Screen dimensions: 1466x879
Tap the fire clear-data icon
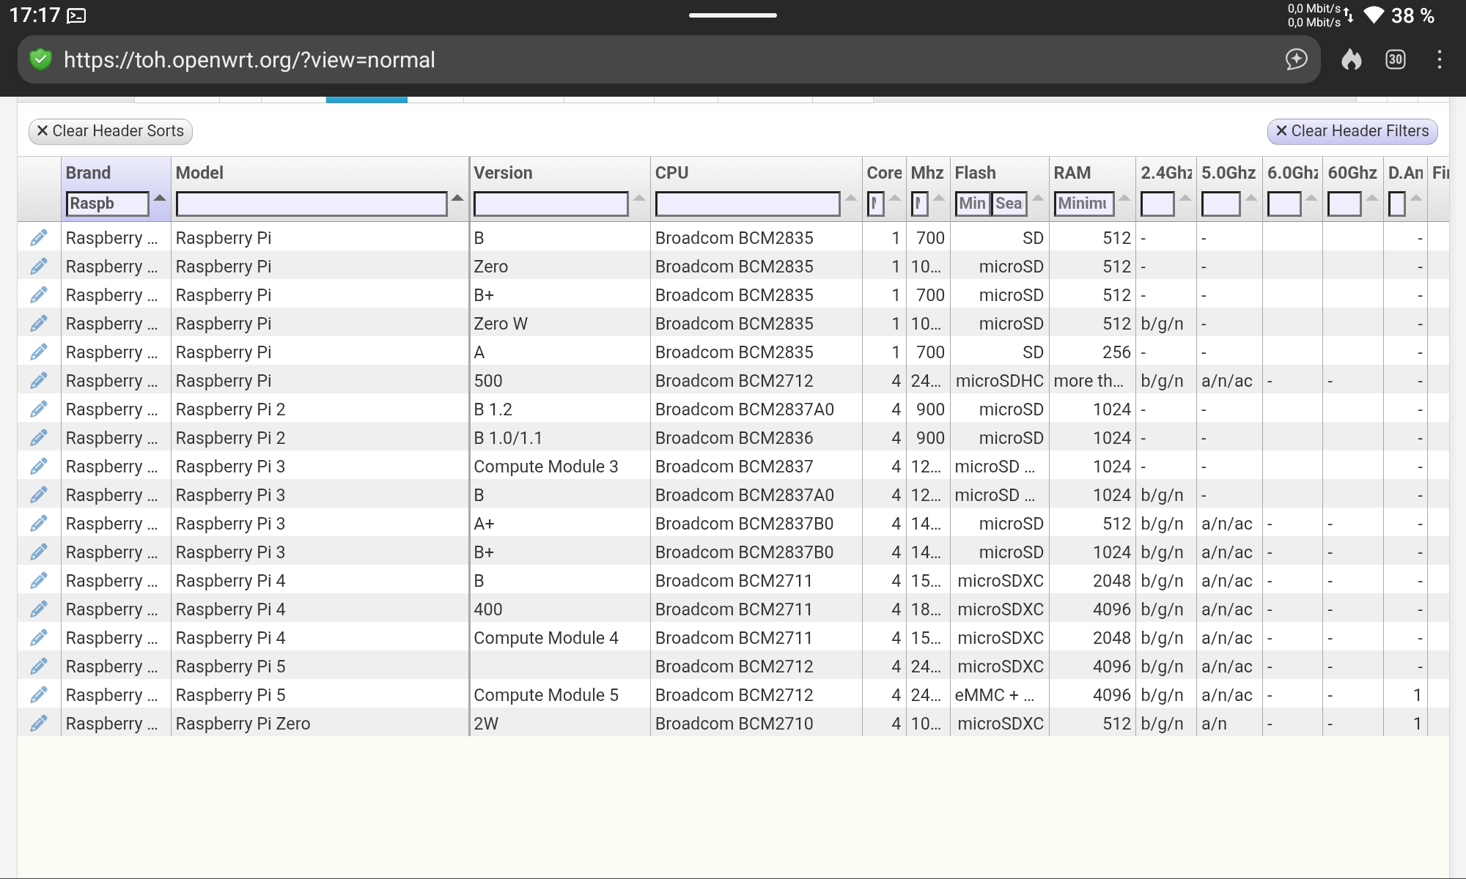[x=1351, y=59]
